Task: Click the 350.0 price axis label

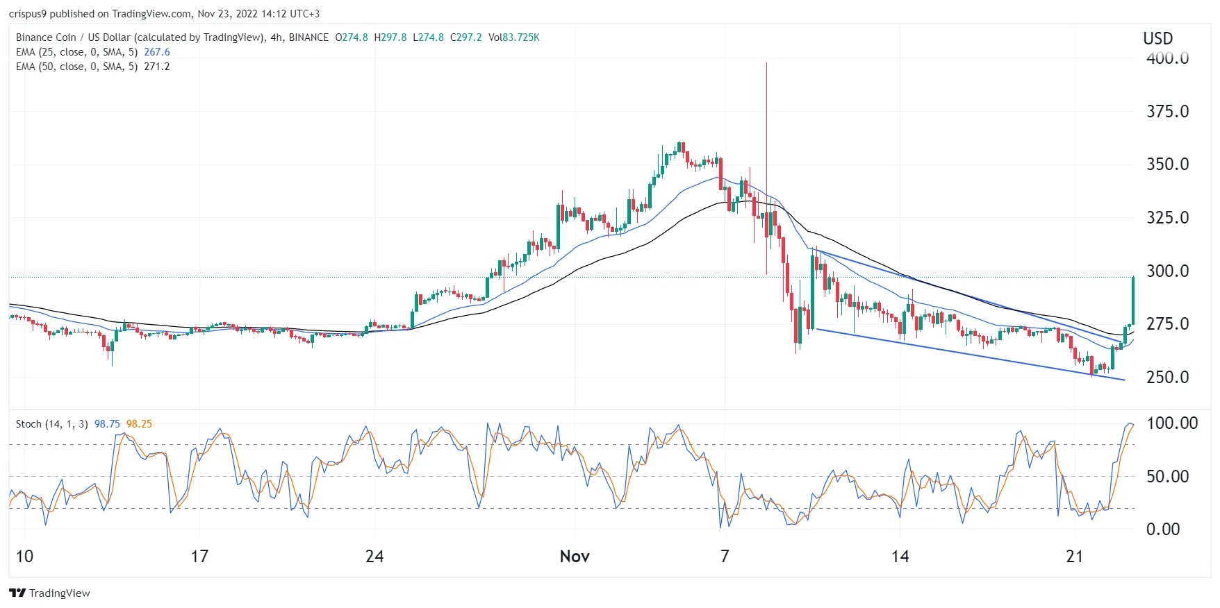Action: (1167, 164)
